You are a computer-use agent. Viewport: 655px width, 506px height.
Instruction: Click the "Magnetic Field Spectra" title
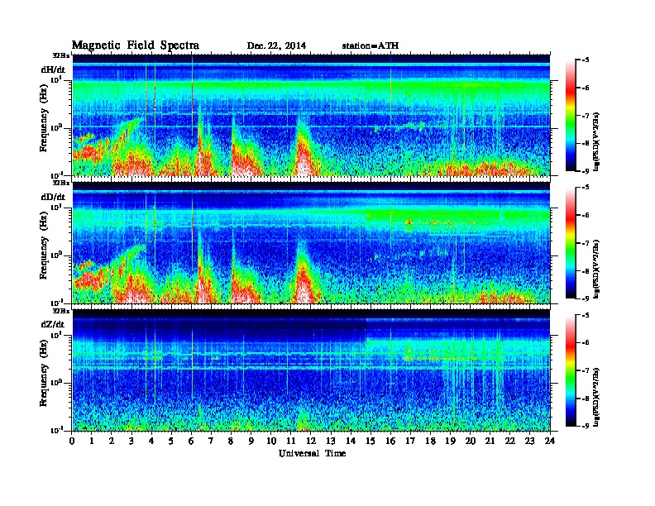[136, 45]
